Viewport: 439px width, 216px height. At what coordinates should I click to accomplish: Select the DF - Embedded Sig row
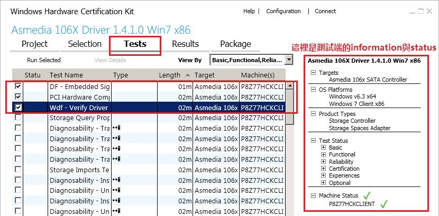[149, 87]
